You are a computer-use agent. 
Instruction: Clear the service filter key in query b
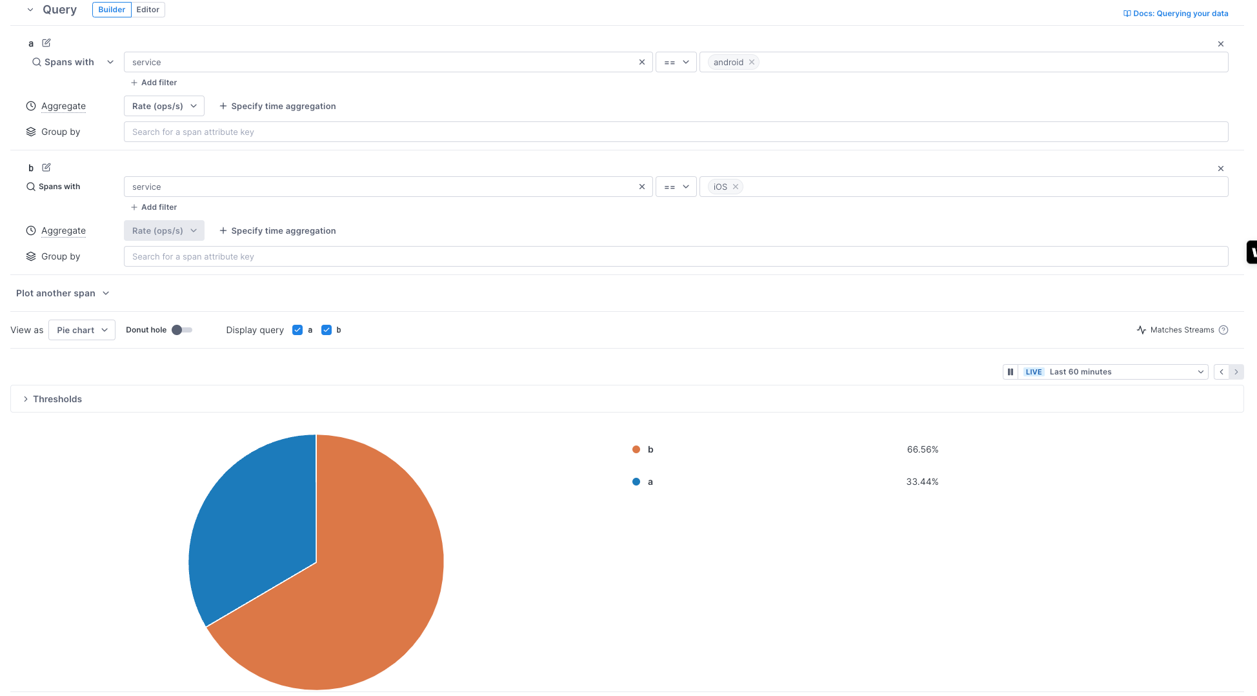coord(642,187)
